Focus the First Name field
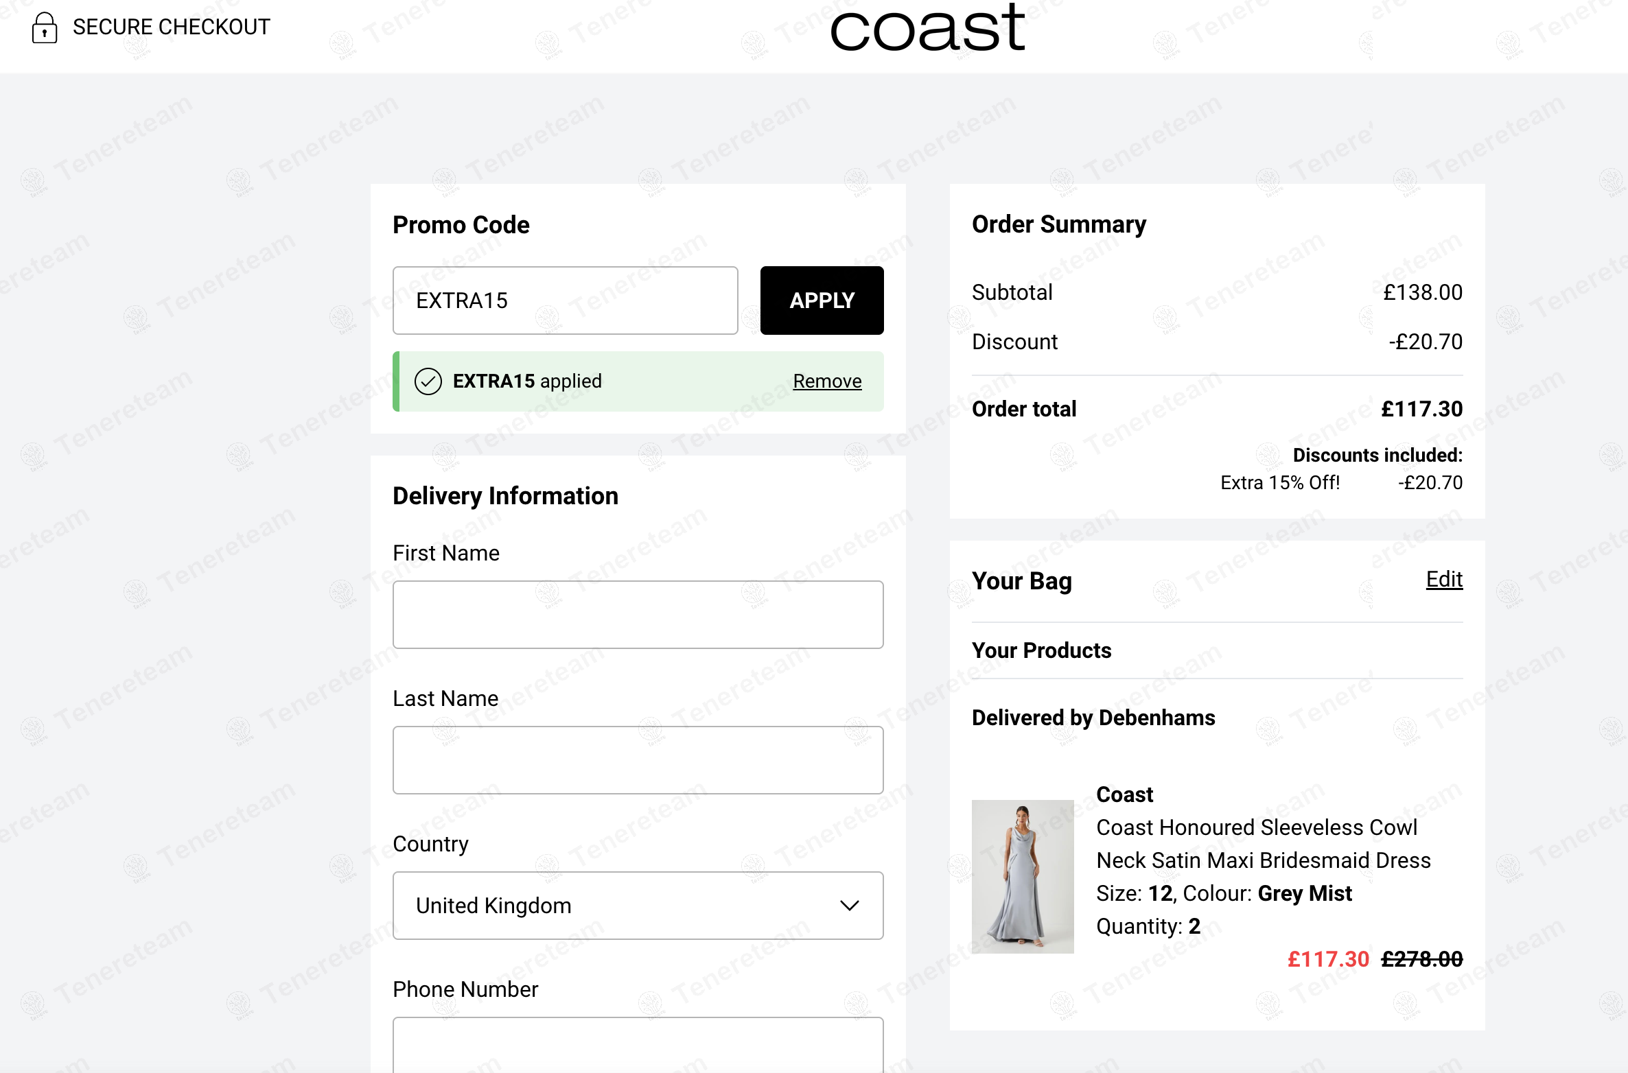Viewport: 1628px width, 1073px height. click(x=638, y=615)
